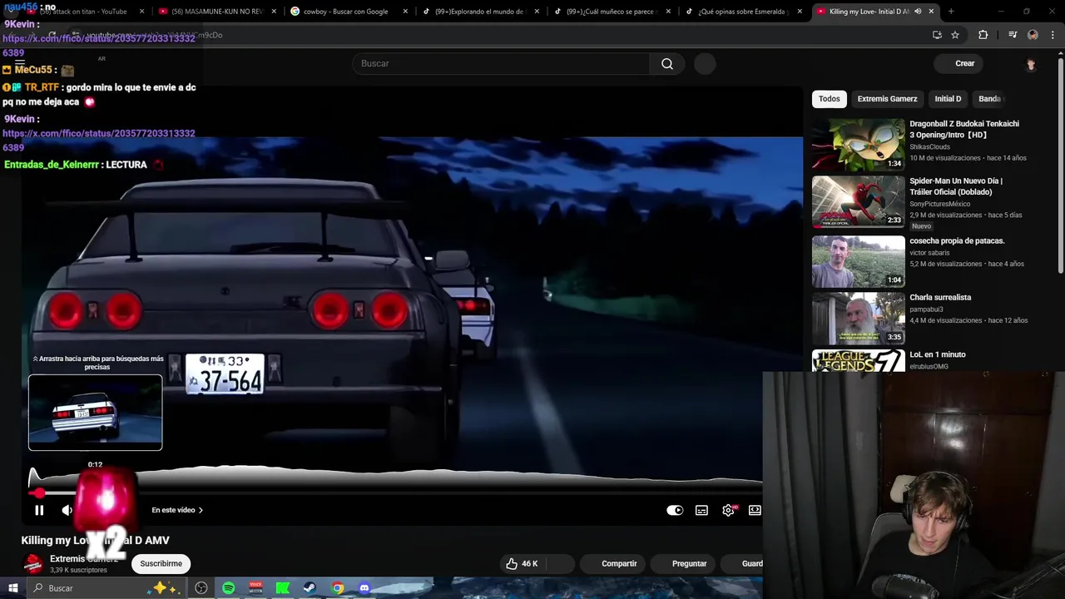This screenshot has height=599, width=1065.
Task: Turn on subtitles with the captions icon
Action: tap(701, 510)
